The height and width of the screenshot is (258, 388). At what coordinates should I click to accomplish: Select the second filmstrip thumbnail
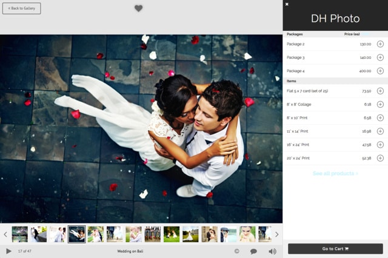click(39, 234)
